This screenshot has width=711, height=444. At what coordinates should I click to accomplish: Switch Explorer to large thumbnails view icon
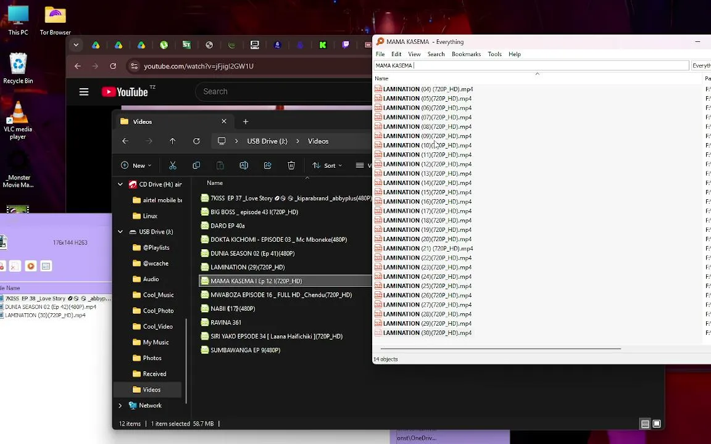click(x=657, y=424)
